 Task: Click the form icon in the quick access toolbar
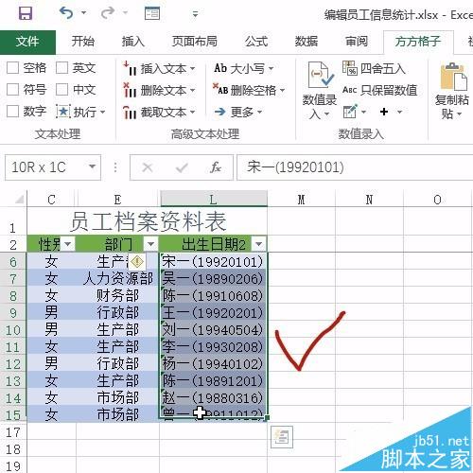point(152,13)
